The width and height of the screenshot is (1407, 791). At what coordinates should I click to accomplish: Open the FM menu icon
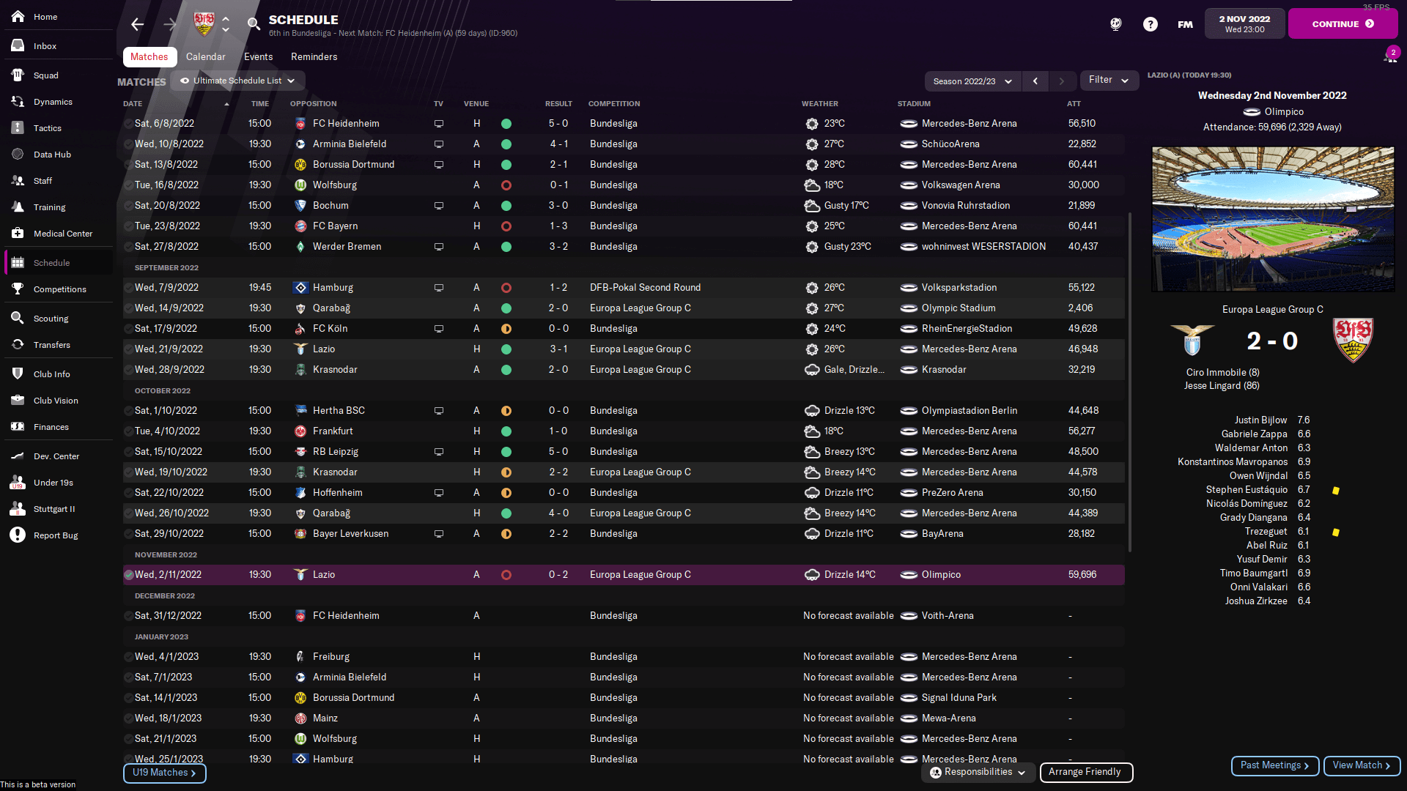click(1185, 24)
